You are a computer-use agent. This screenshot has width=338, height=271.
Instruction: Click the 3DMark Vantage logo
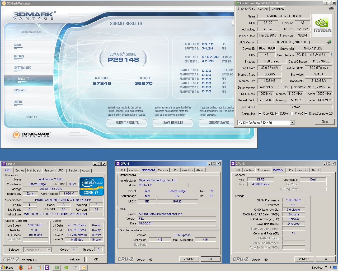click(34, 16)
